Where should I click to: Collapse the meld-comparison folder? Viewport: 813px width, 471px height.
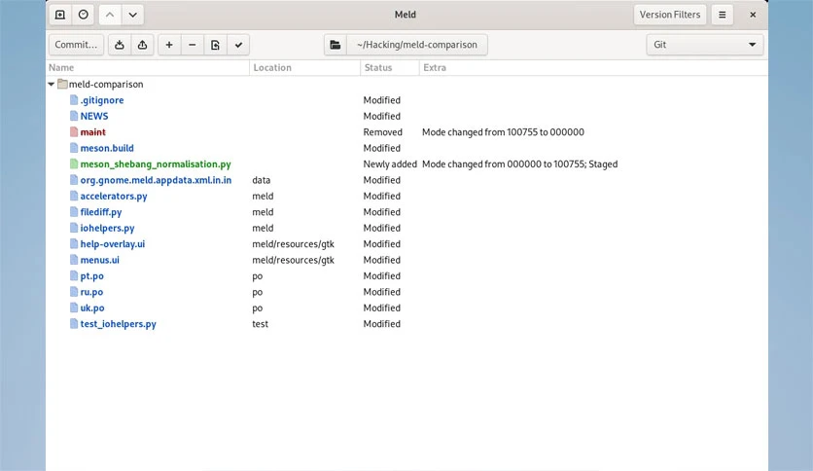click(x=52, y=84)
